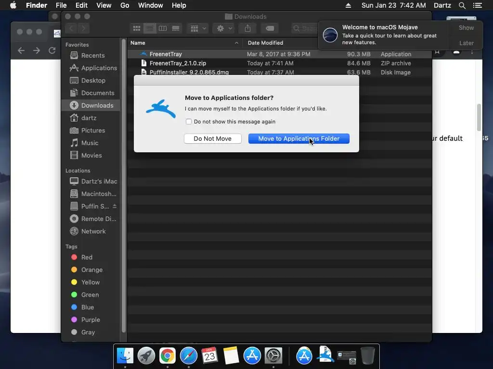Screen dimensions: 493x369
Task: Open Trash from the Dock
Action: [x=367, y=356]
